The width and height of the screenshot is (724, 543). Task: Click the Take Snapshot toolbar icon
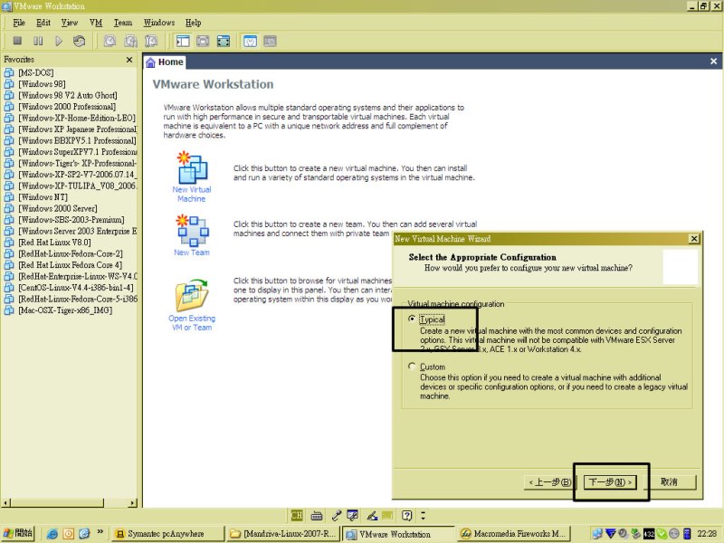pyautogui.click(x=110, y=41)
